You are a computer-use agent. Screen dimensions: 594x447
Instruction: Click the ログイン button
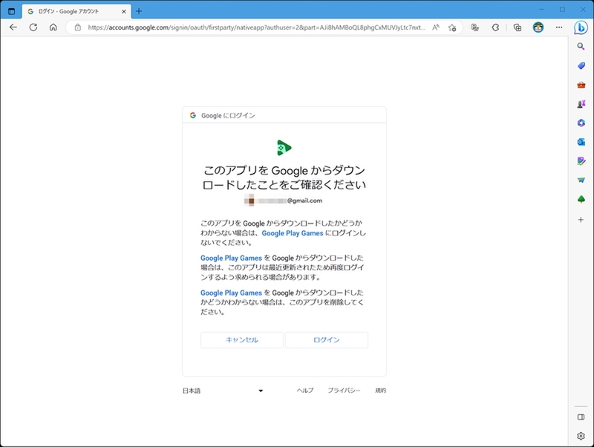pyautogui.click(x=327, y=340)
